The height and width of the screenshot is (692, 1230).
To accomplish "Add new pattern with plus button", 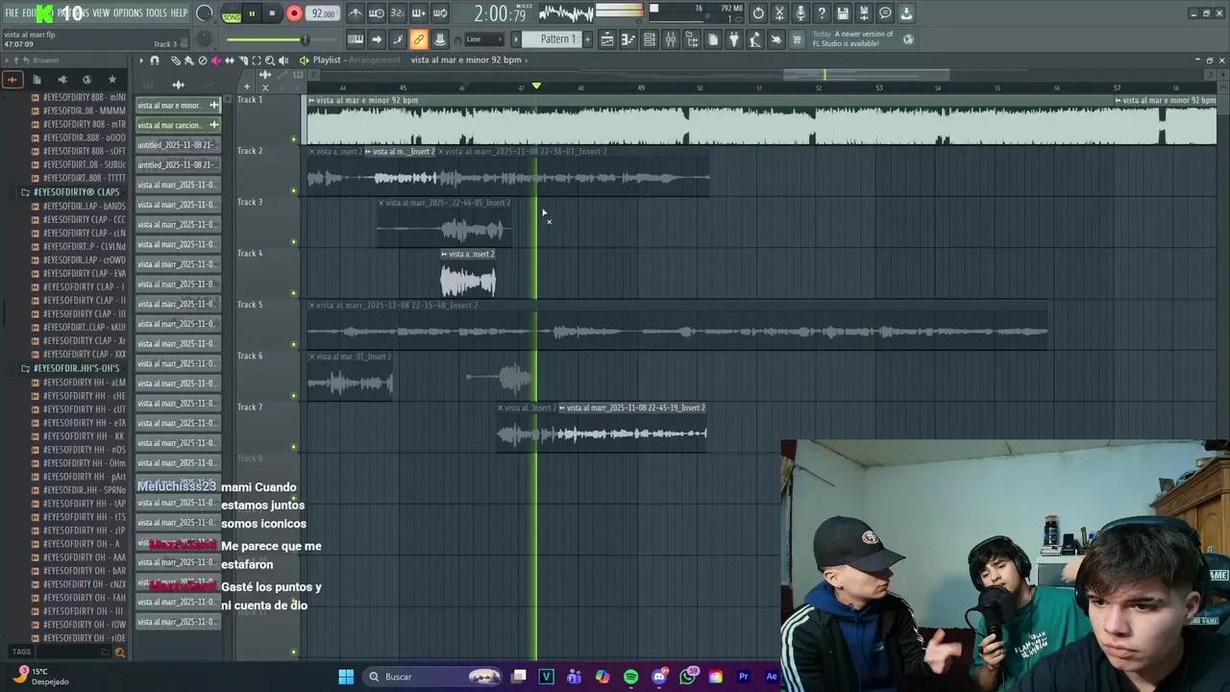I will coord(588,39).
